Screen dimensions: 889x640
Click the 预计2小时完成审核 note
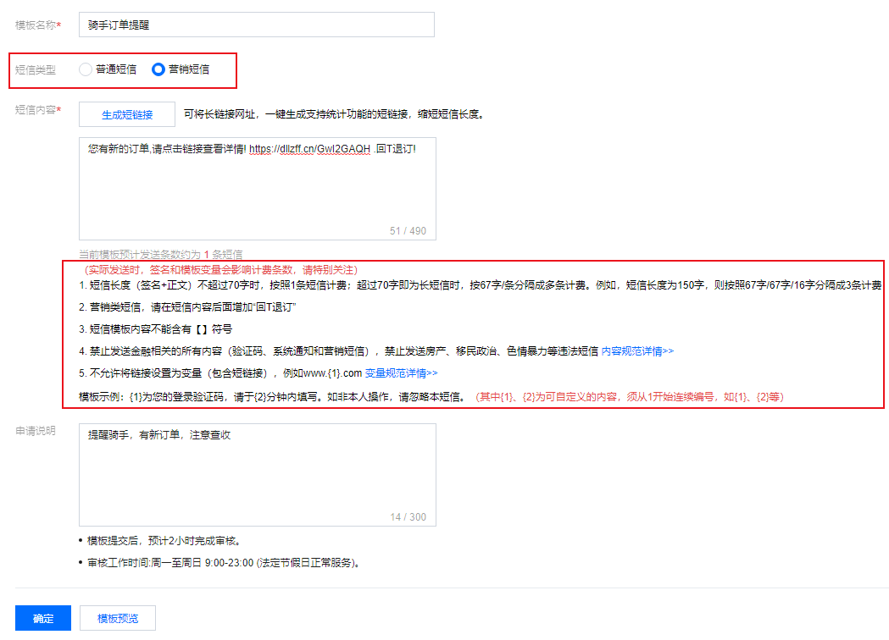164,541
